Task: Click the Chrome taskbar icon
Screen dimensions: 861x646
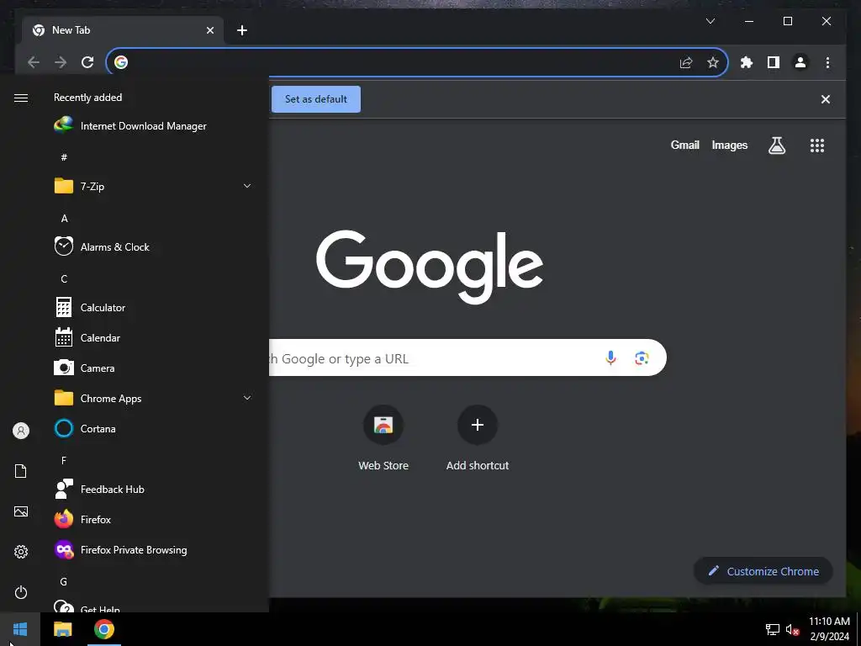Action: 103,629
